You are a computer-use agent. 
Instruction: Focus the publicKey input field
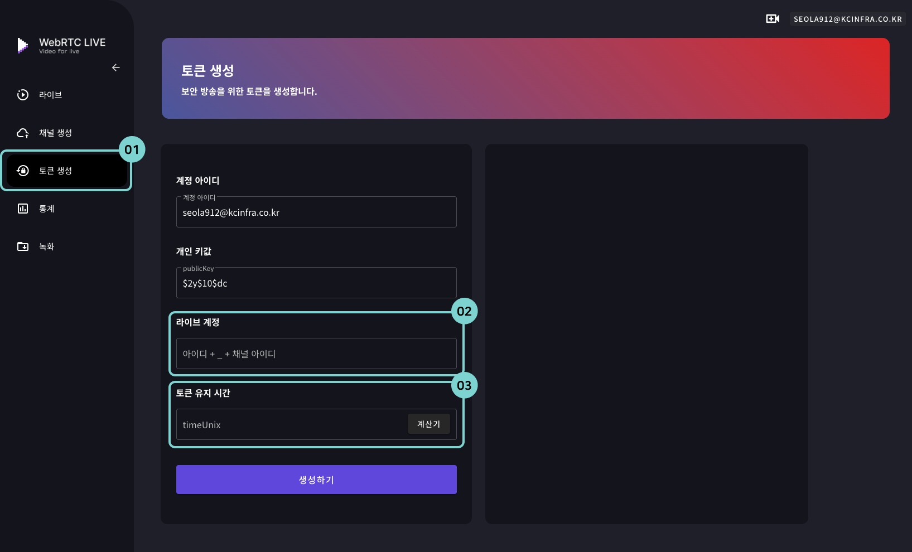click(316, 283)
